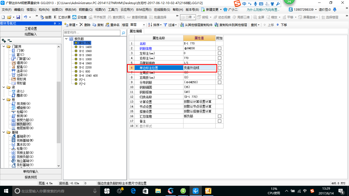
Task: Toggle the 归类名称 附加 checkbox
Action: (219, 97)
